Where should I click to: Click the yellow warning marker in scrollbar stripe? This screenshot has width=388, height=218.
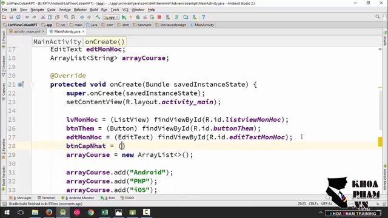(380, 142)
